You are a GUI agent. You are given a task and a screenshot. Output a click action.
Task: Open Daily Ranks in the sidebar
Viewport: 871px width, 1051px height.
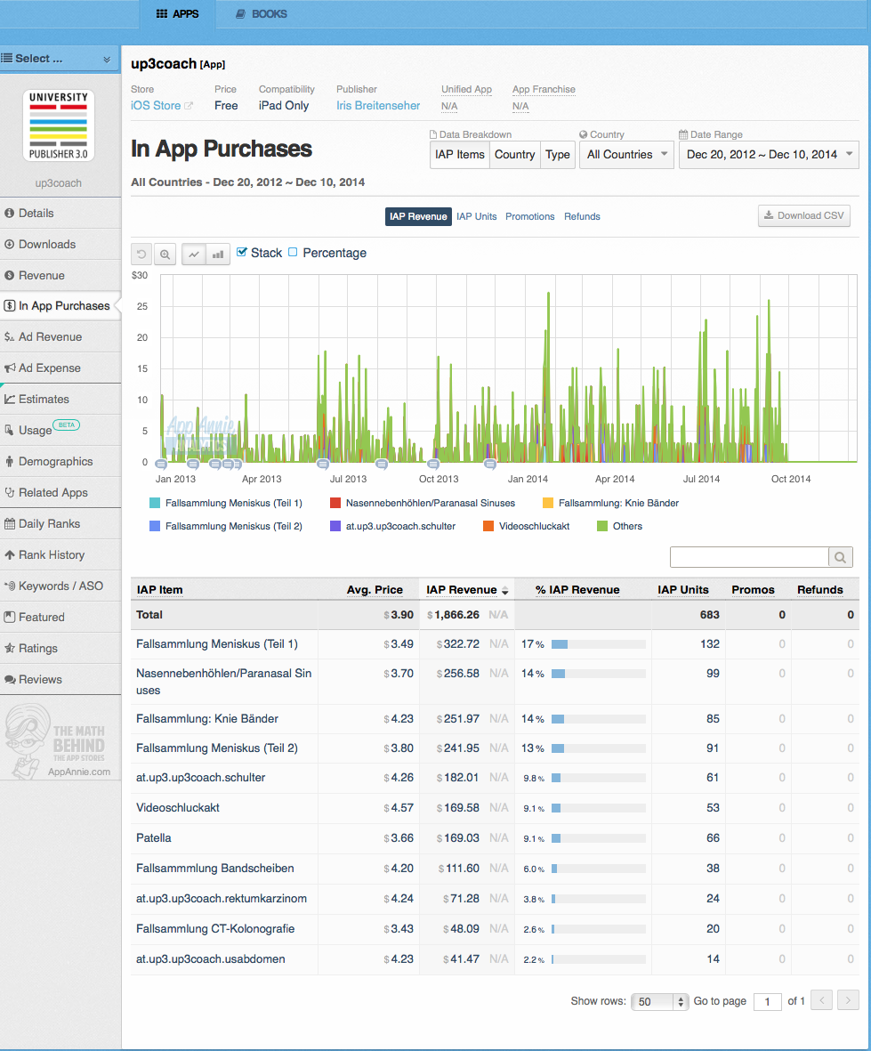point(60,524)
